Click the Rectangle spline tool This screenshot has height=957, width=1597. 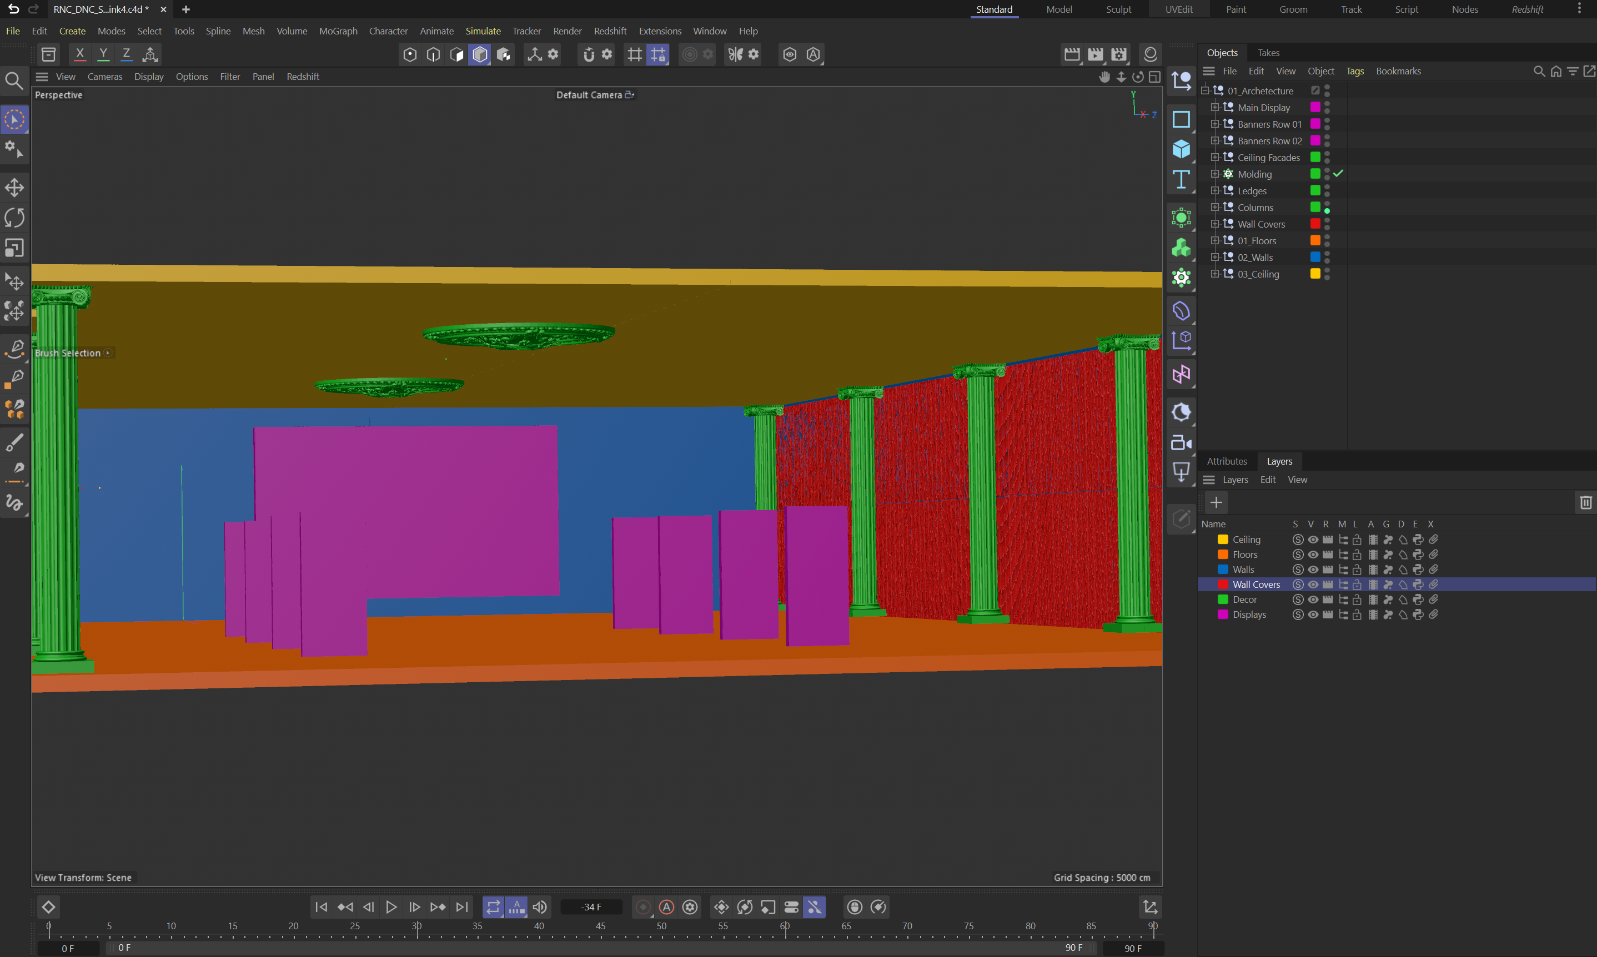[x=1181, y=119]
